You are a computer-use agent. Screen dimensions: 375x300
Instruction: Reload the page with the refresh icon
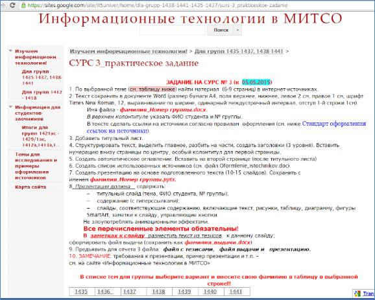click(x=13, y=5)
